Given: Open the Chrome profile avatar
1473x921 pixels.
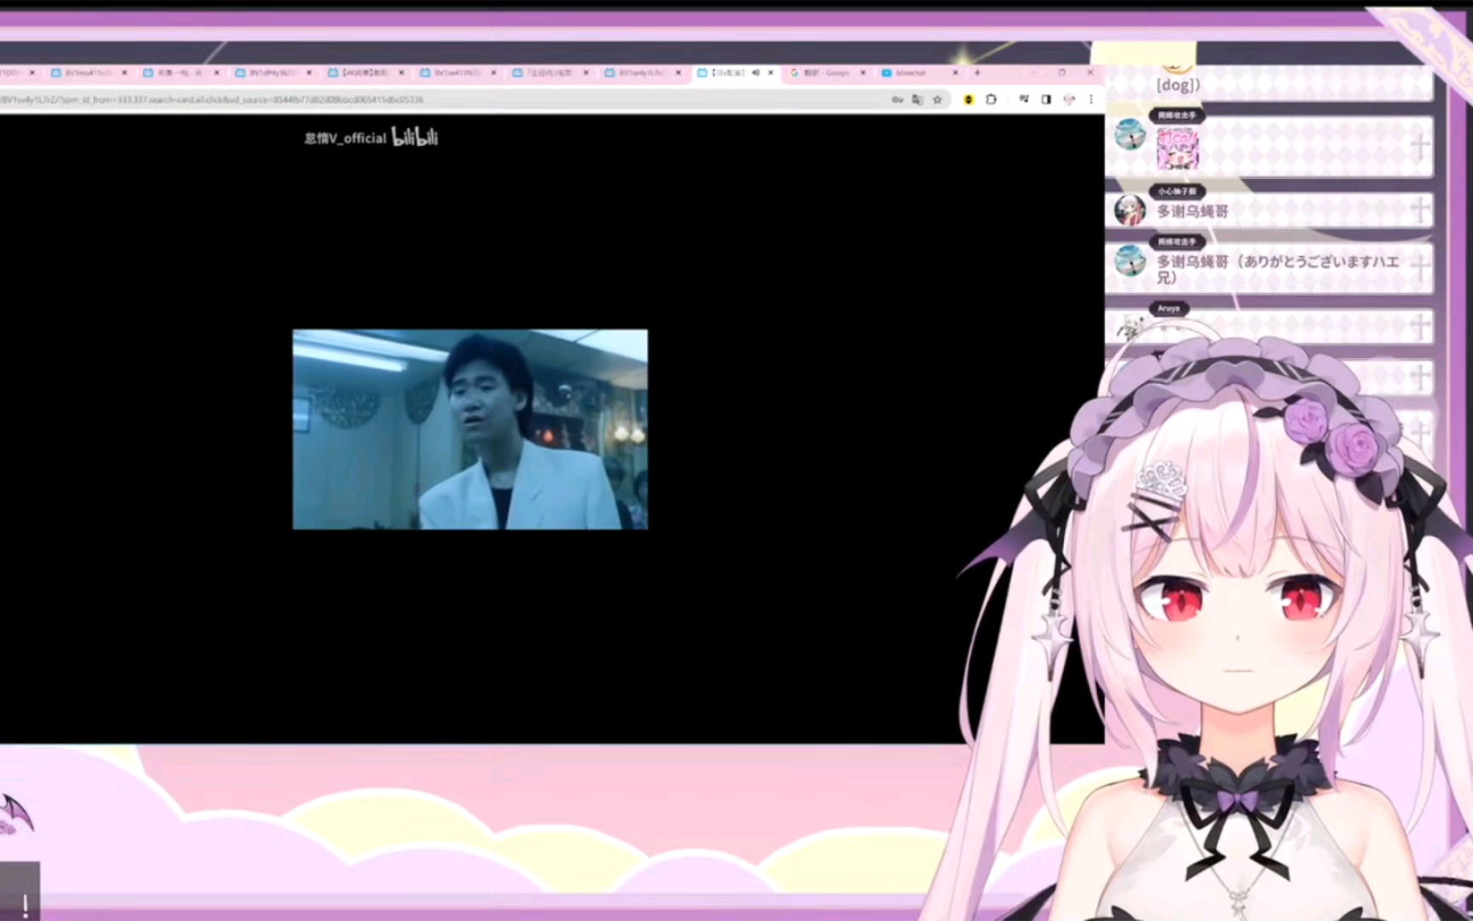Looking at the screenshot, I should tap(1069, 100).
